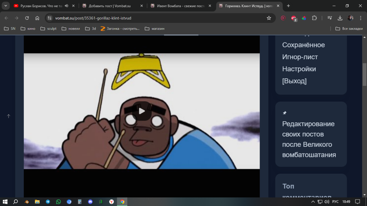Open the green book-shaped app in the taskbar
Screen dimensions: 367x206
point(101,202)
